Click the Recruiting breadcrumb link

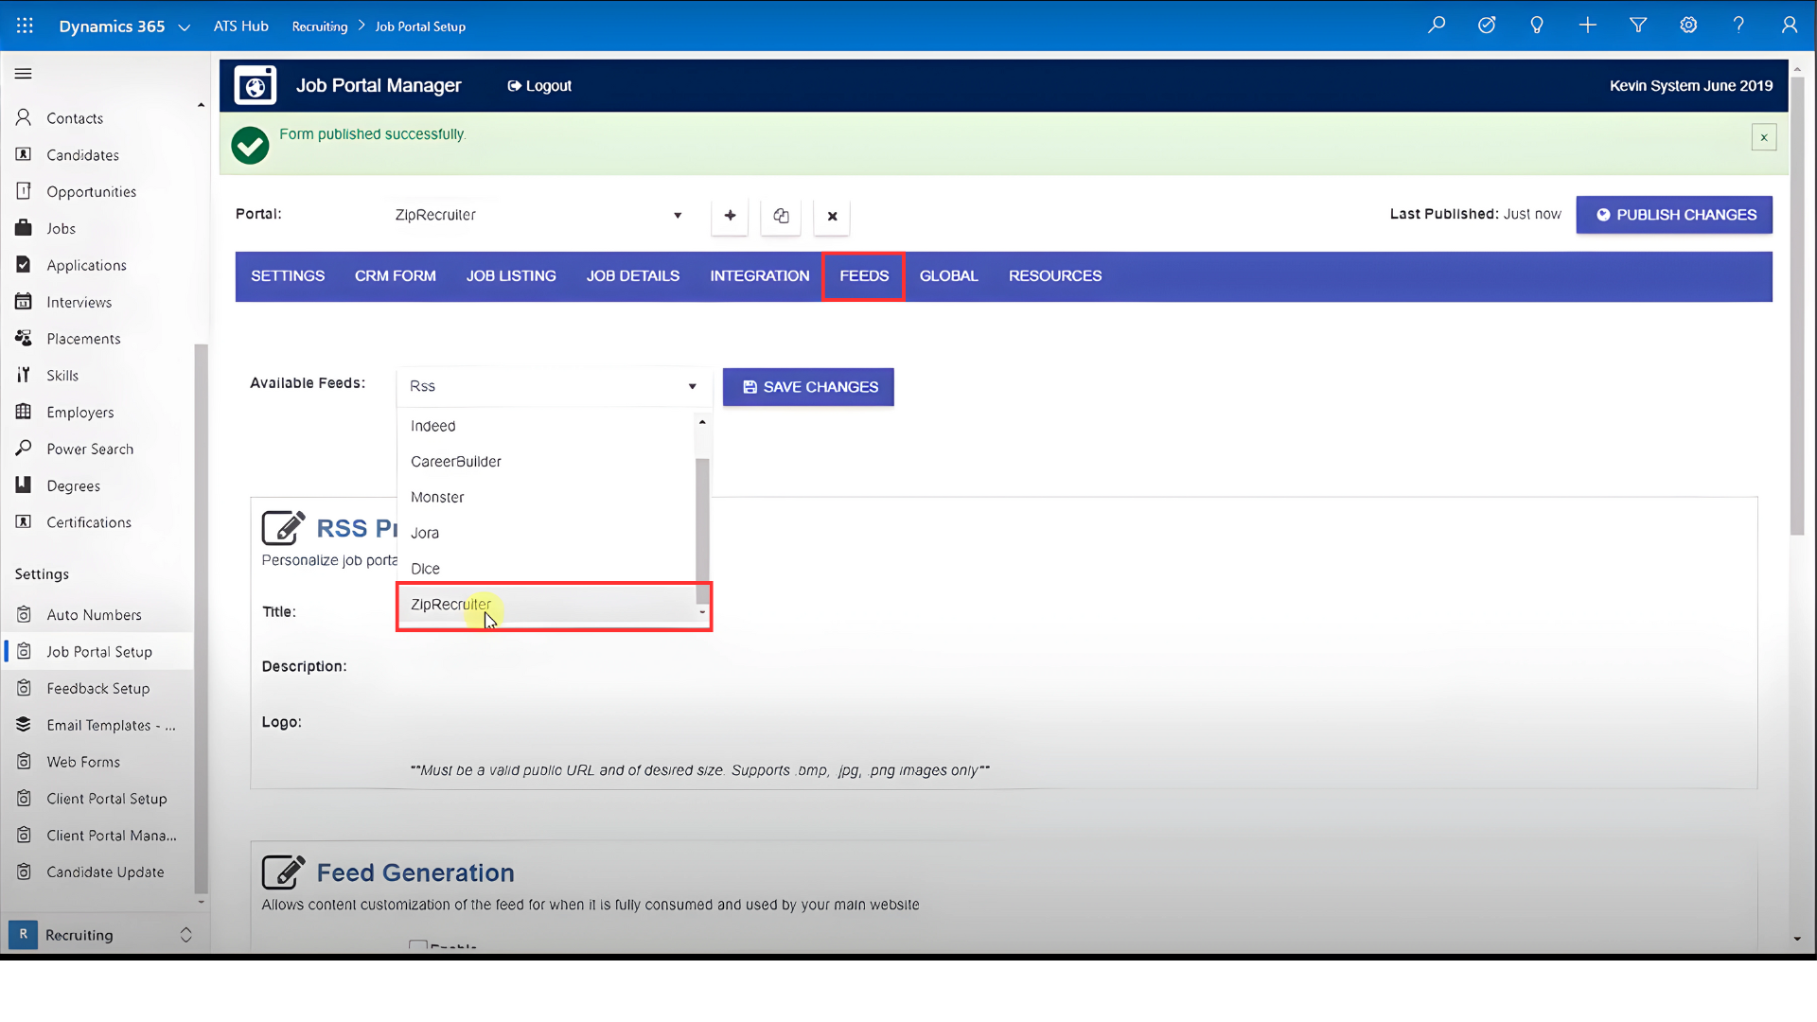pyautogui.click(x=320, y=26)
